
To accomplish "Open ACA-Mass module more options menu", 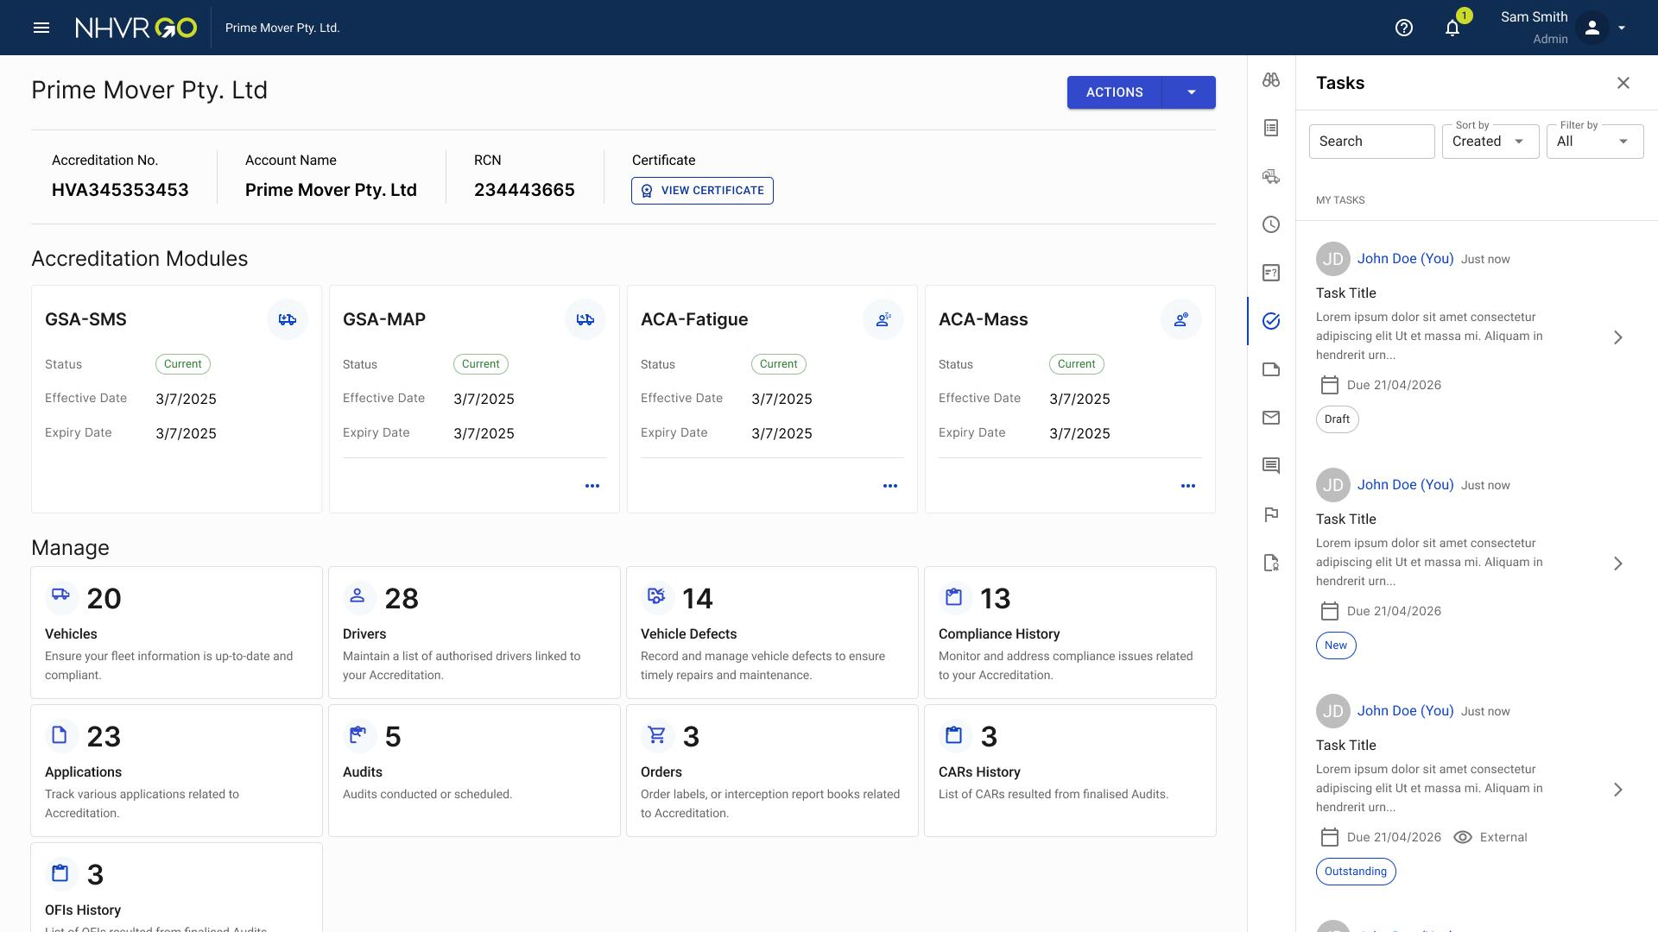I will [x=1188, y=486].
